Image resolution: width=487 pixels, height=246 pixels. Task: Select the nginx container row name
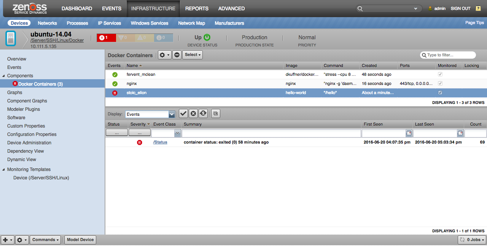(132, 83)
